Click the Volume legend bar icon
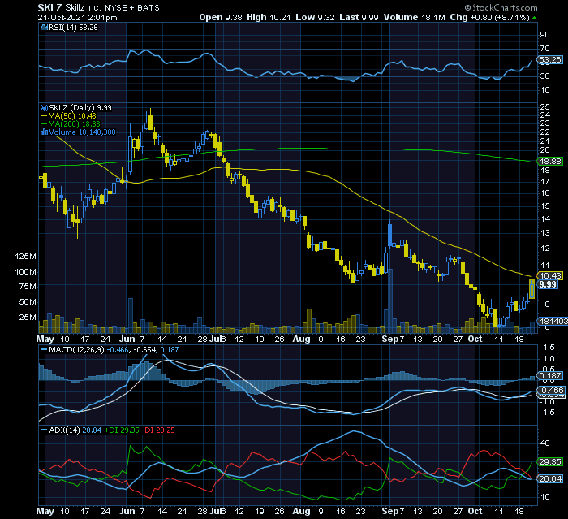This screenshot has height=519, width=568. click(x=44, y=132)
